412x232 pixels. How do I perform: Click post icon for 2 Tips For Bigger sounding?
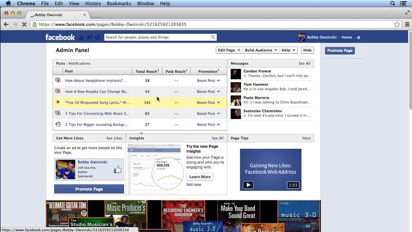click(x=58, y=124)
